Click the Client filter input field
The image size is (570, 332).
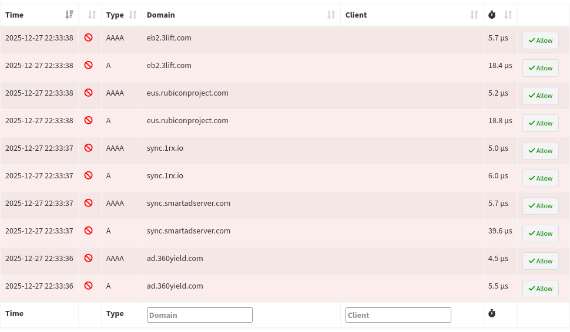(398, 315)
